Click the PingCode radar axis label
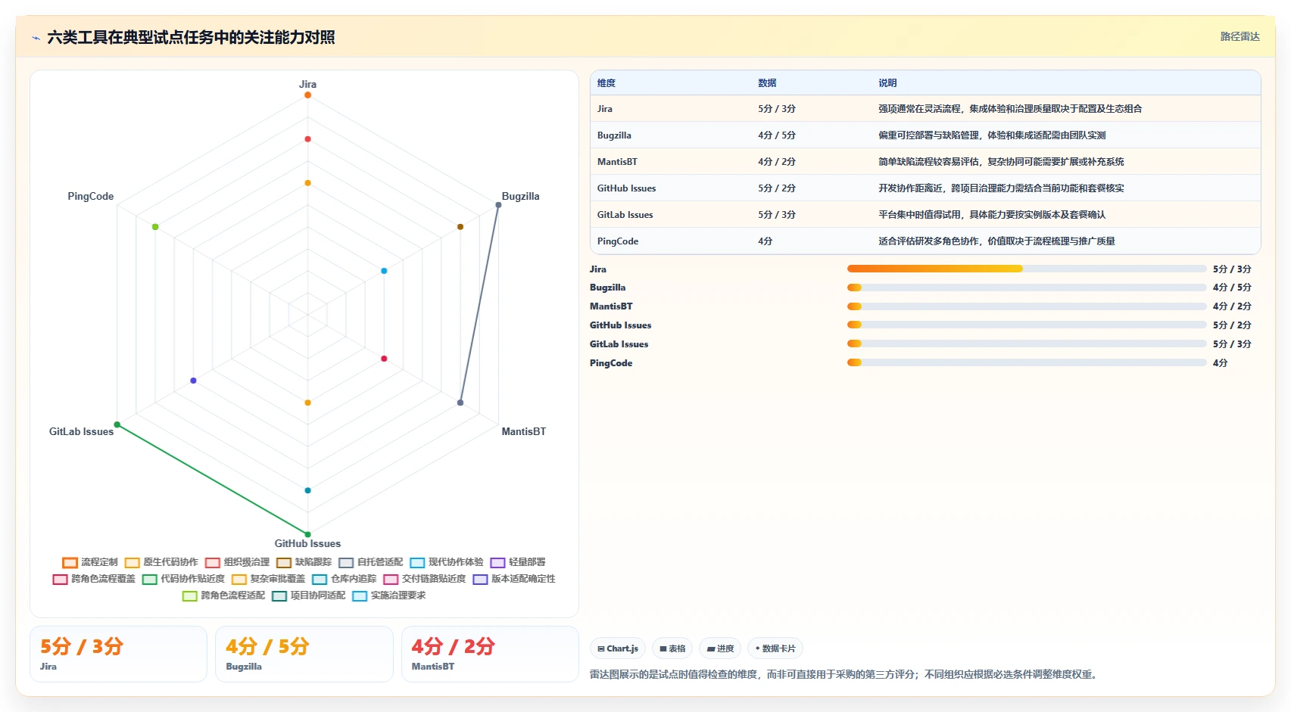1291x712 pixels. coord(91,196)
